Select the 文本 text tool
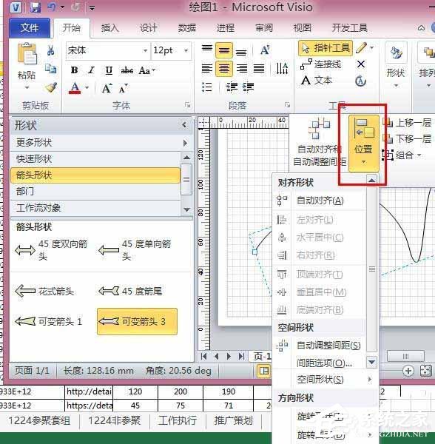The image size is (435, 444). click(317, 81)
